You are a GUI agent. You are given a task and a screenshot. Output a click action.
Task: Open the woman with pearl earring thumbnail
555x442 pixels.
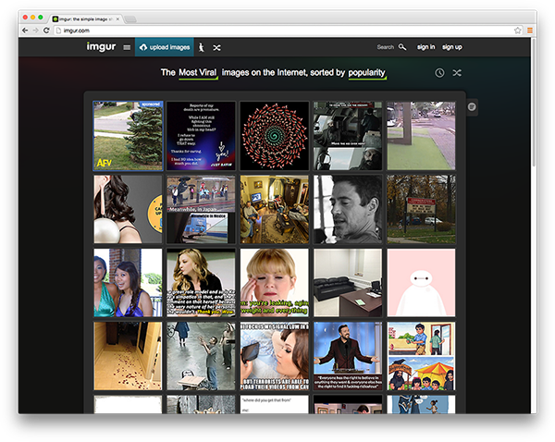pyautogui.click(x=128, y=209)
